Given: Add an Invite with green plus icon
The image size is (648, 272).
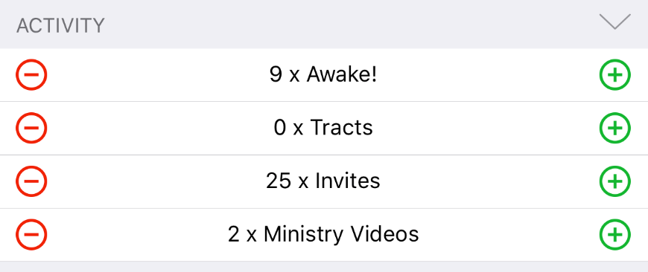Looking at the screenshot, I should (x=615, y=181).
